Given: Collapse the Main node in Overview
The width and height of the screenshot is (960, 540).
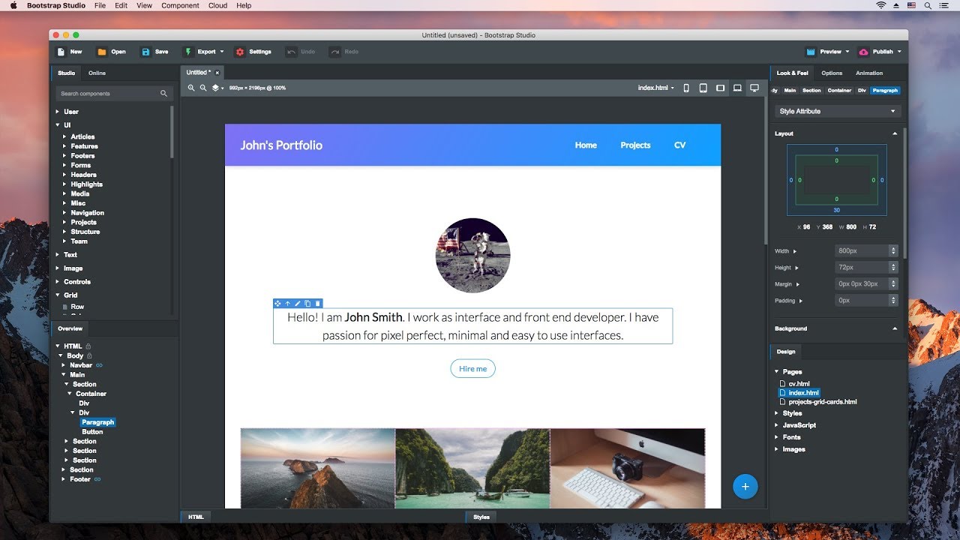Looking at the screenshot, I should point(64,374).
